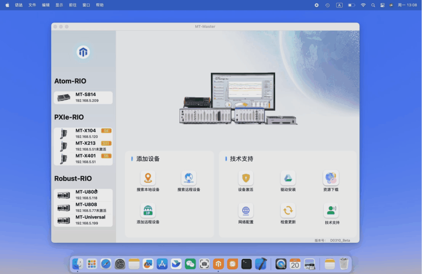
Task: Launch Xcode from the Dock
Action: [x=260, y=264]
